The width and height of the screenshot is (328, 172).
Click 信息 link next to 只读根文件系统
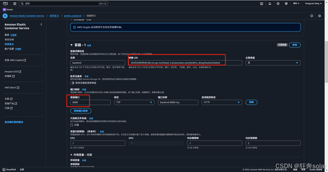(x=91, y=119)
